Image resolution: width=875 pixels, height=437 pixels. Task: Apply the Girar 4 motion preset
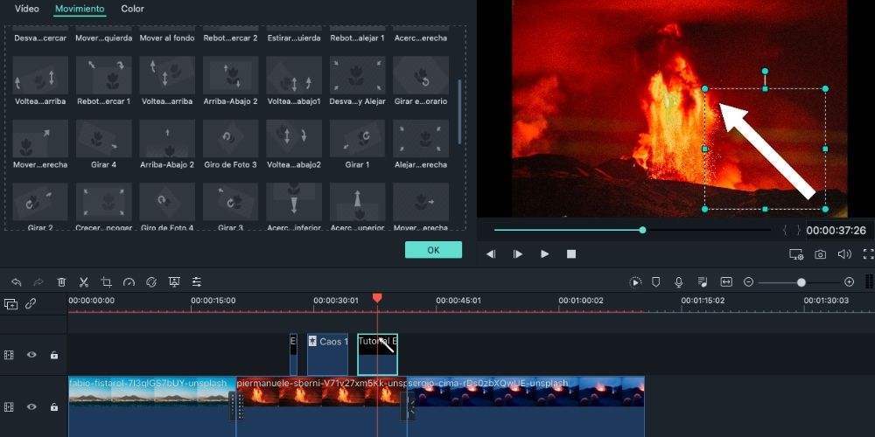click(104, 144)
